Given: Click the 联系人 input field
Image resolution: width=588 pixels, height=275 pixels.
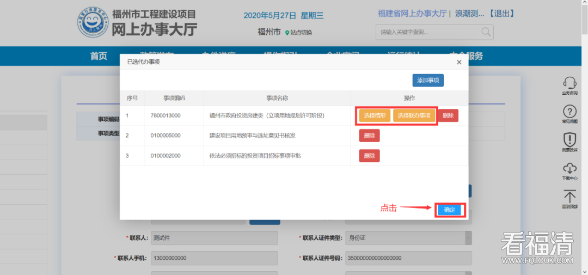Looking at the screenshot, I should pos(215,238).
